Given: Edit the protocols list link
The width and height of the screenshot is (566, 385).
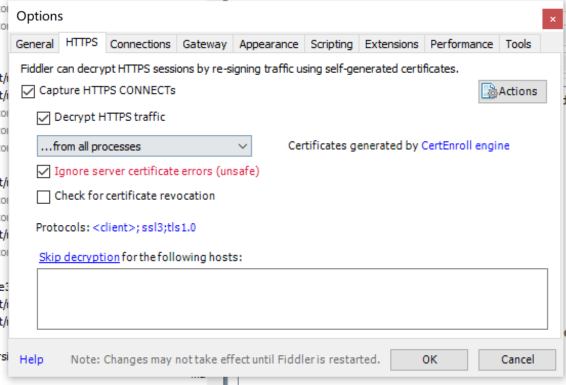Looking at the screenshot, I should (x=144, y=228).
